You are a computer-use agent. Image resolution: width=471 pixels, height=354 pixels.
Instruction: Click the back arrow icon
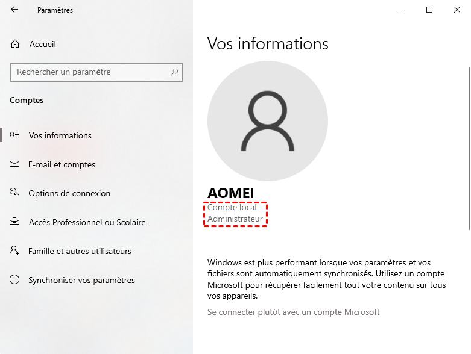click(x=14, y=10)
